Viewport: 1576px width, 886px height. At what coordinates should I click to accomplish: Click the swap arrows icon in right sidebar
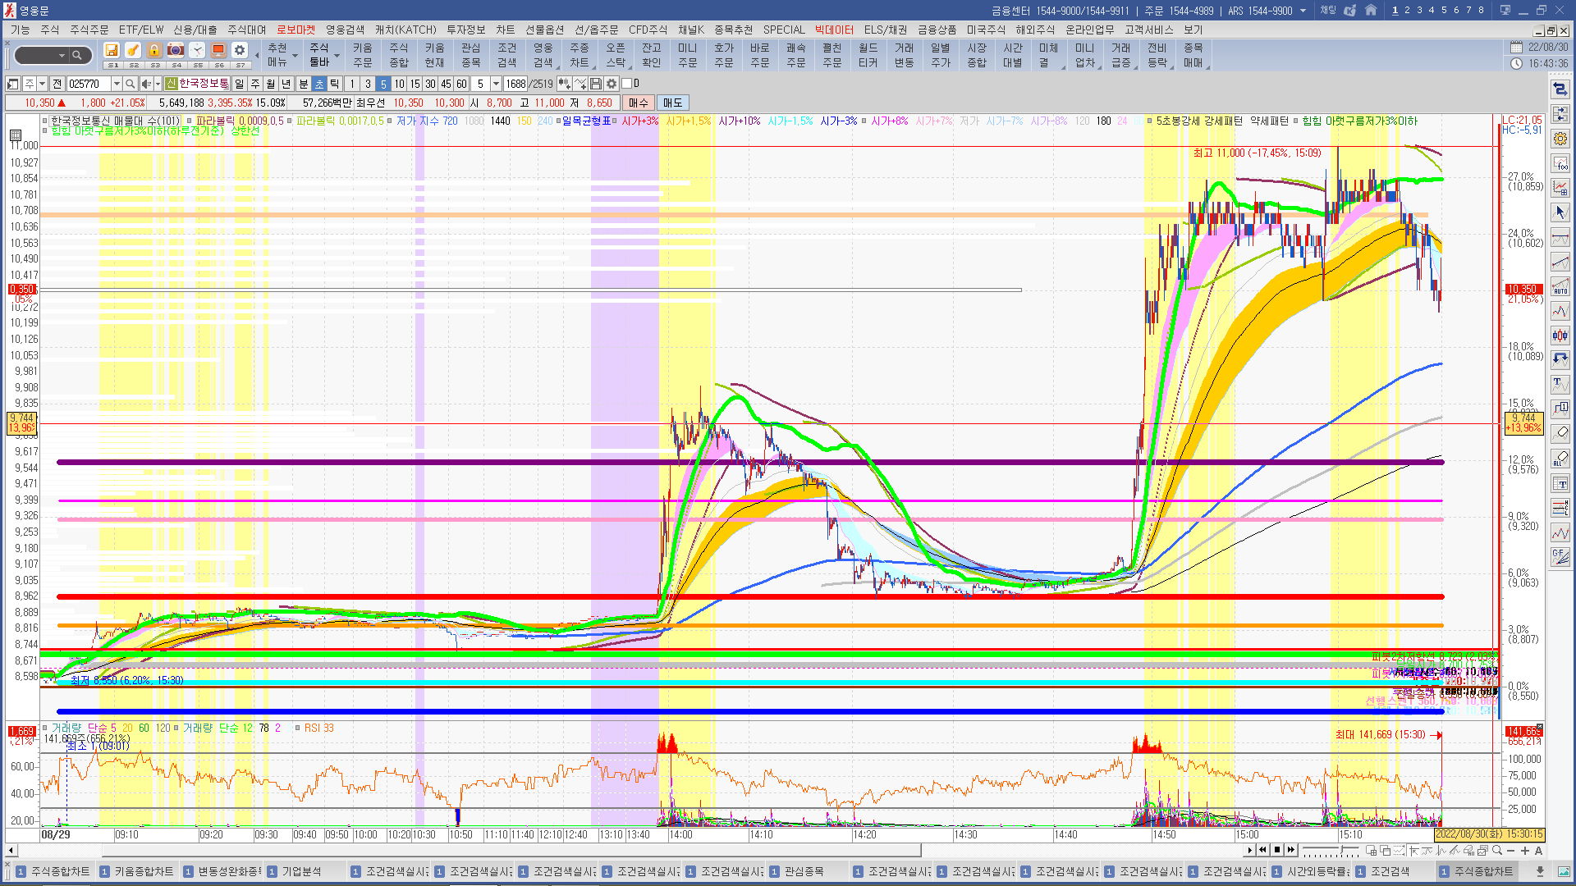1560,89
